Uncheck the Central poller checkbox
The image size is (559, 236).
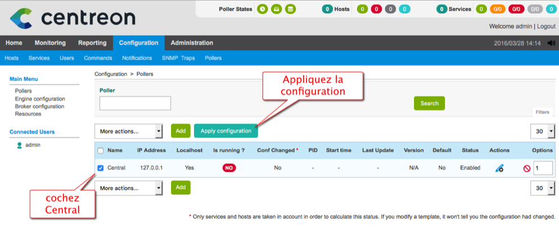[100, 167]
